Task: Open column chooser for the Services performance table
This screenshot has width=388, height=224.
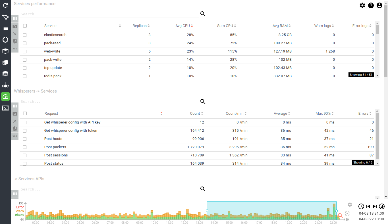Action: (x=15, y=19)
